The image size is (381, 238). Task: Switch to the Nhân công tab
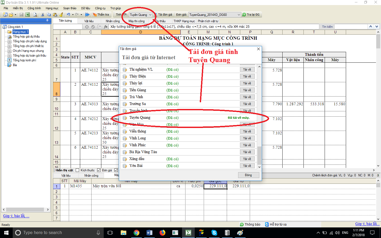point(113,21)
